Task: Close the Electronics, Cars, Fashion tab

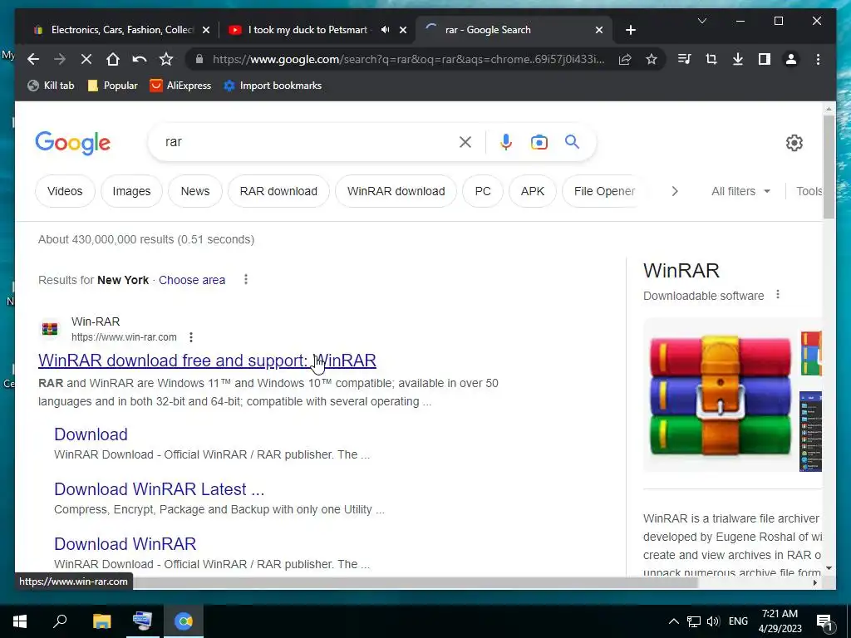Action: (x=206, y=30)
